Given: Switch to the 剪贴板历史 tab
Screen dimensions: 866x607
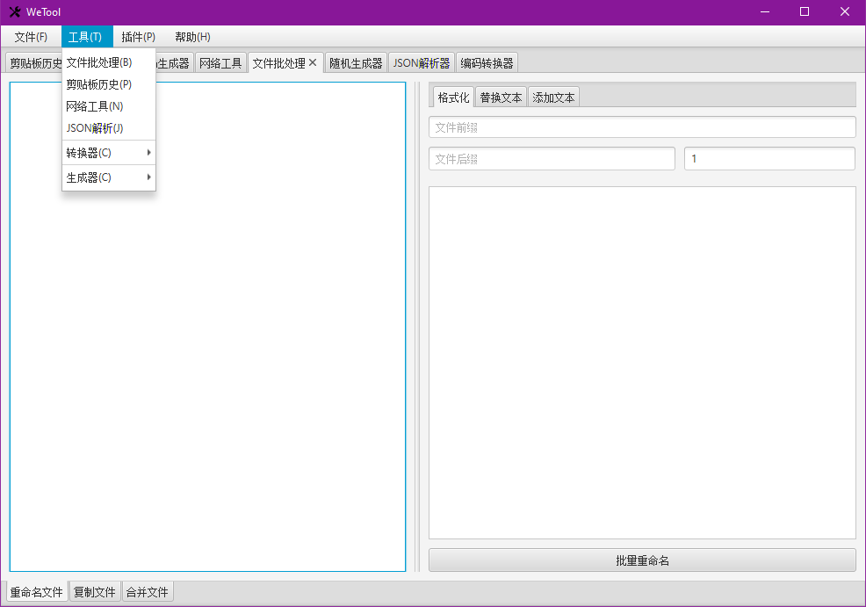Looking at the screenshot, I should (34, 63).
